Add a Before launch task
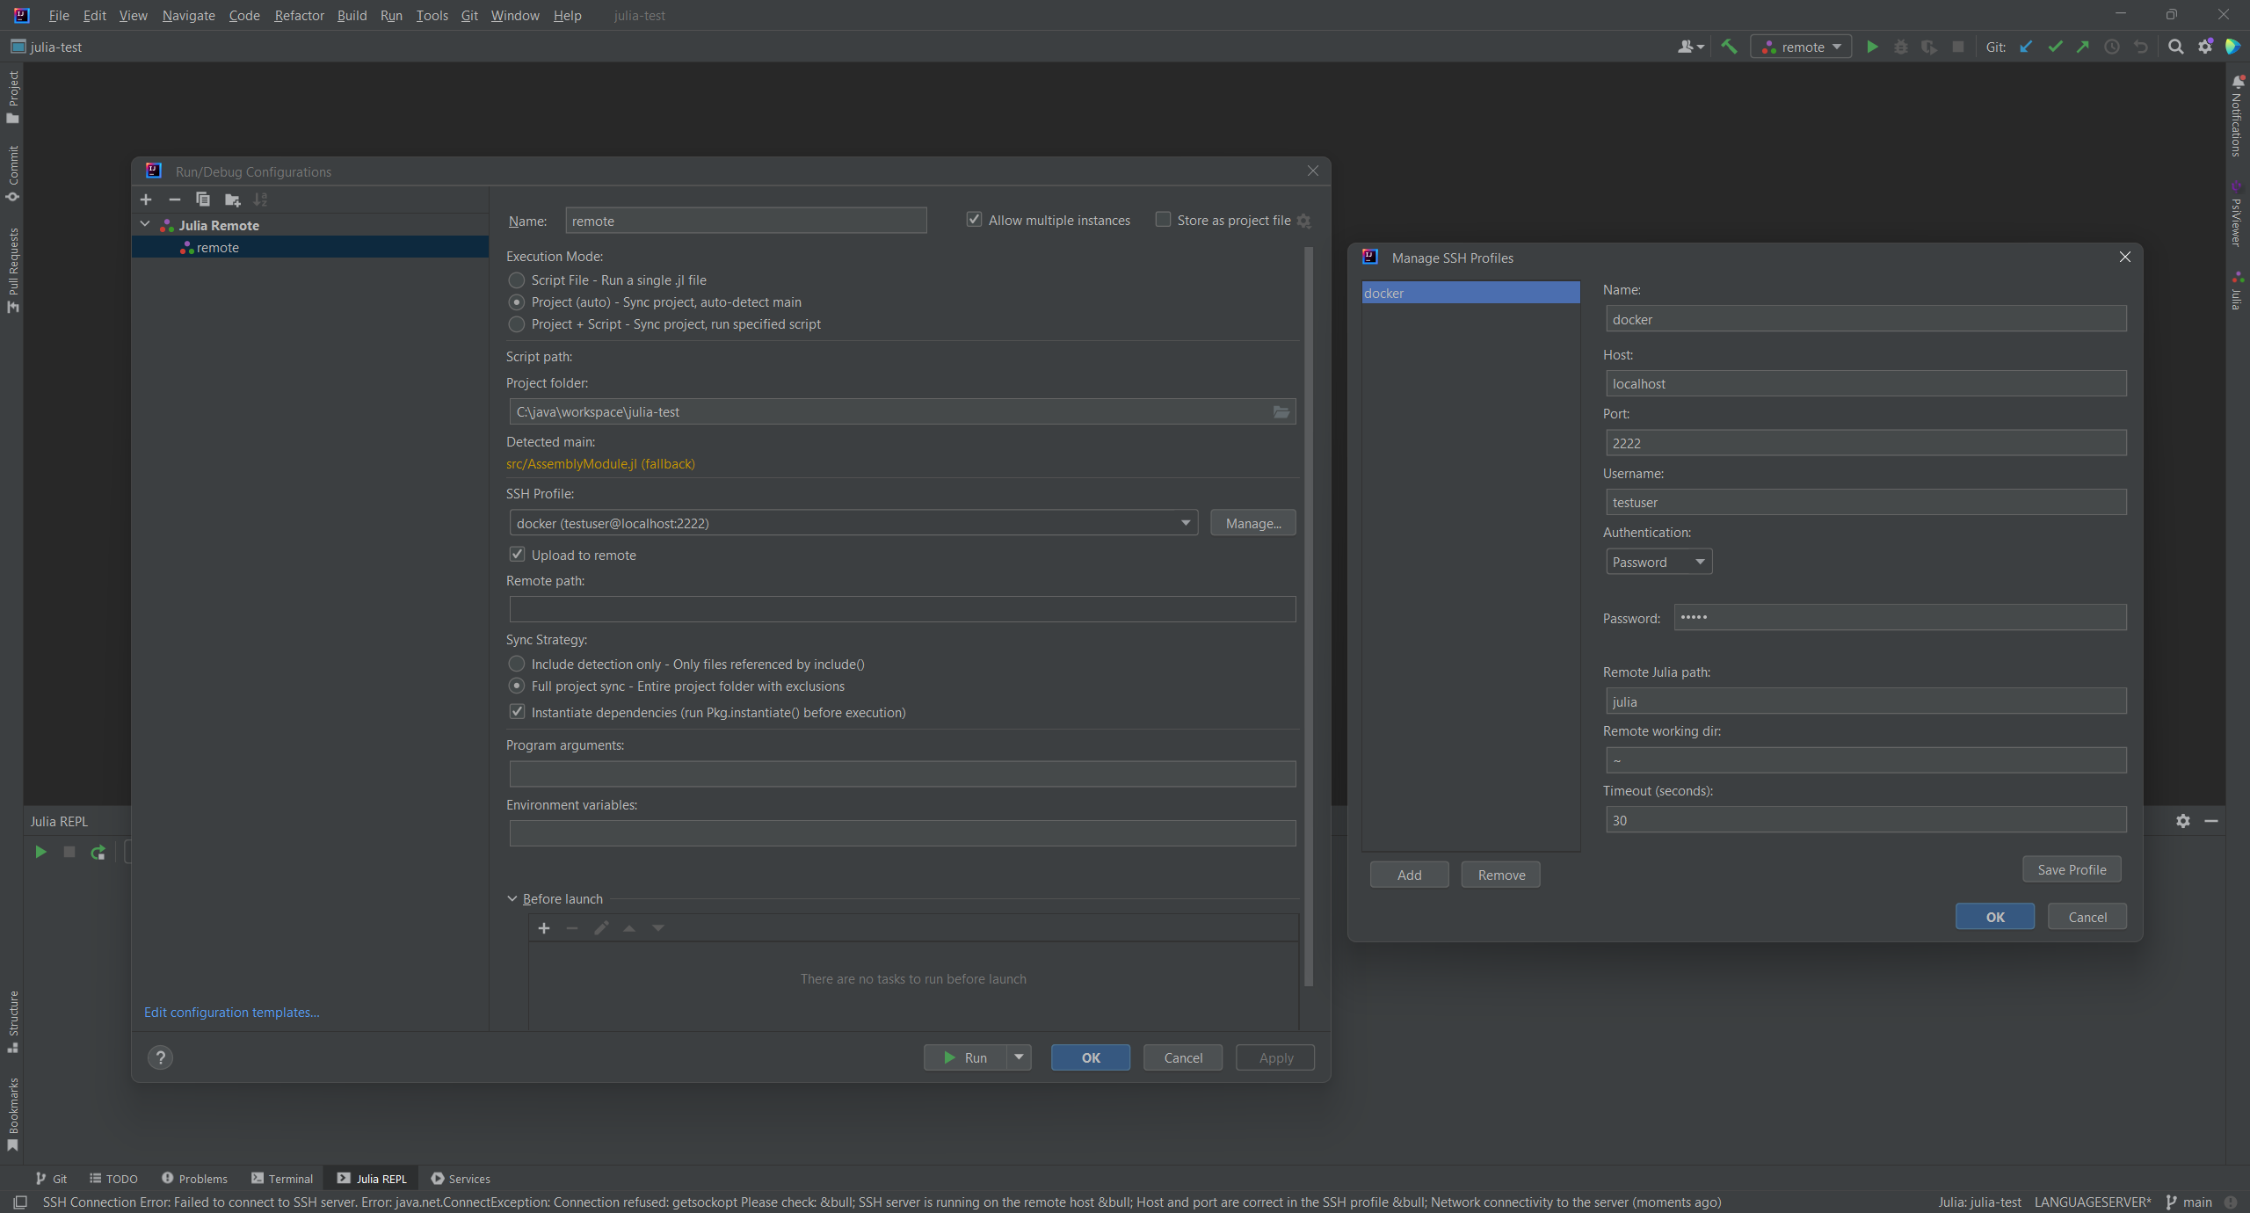The height and width of the screenshot is (1213, 2250). pos(544,928)
